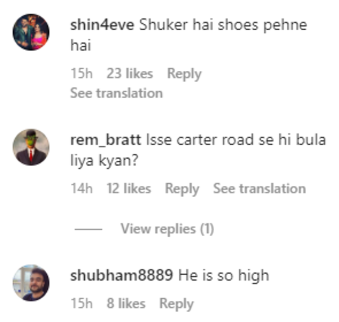Viewport: 339px width, 322px height.
Task: Show the 12 likes list
Action: point(129,188)
